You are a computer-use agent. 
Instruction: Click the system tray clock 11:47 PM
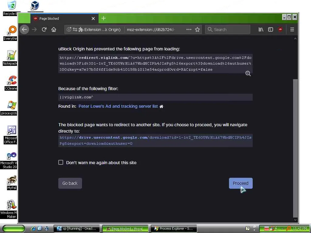[299, 228]
